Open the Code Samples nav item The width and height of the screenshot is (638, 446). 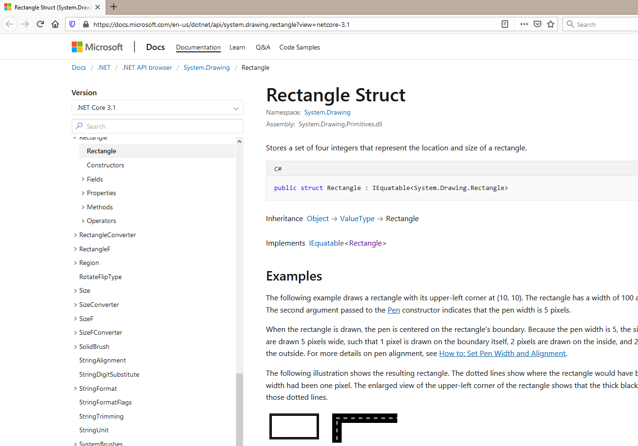tap(300, 47)
